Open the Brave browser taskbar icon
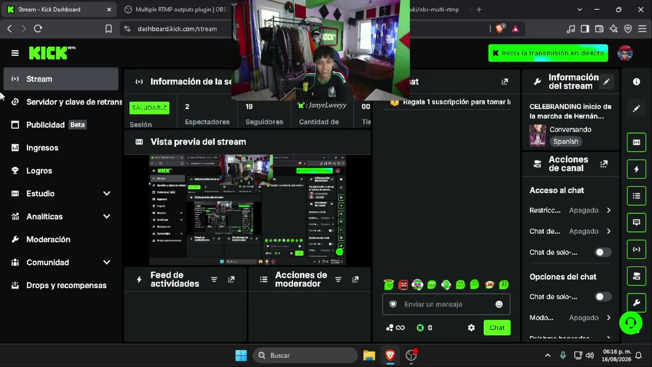Viewport: 652px width, 367px height. pyautogui.click(x=390, y=355)
